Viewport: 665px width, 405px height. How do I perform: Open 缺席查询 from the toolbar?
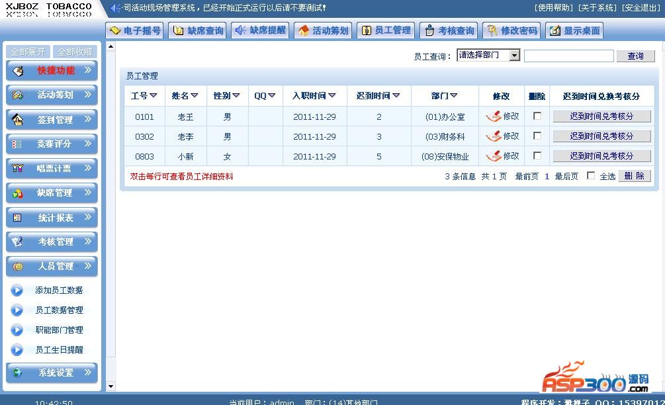click(x=178, y=30)
